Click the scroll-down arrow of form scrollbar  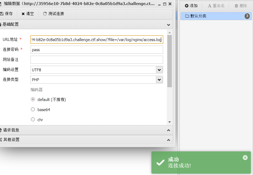pyautogui.click(x=169, y=122)
